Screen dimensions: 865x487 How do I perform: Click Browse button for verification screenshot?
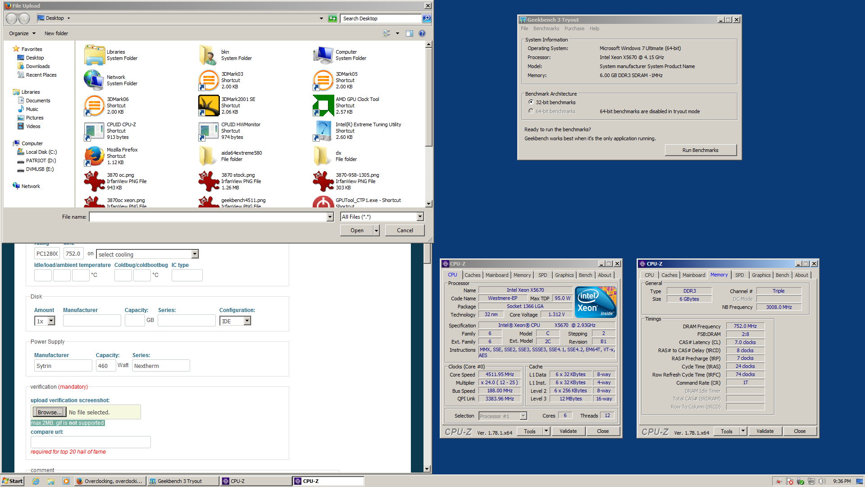point(50,412)
